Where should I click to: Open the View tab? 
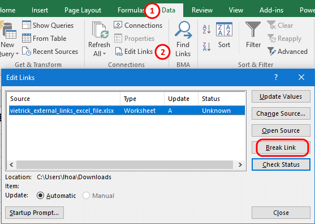pos(236,10)
